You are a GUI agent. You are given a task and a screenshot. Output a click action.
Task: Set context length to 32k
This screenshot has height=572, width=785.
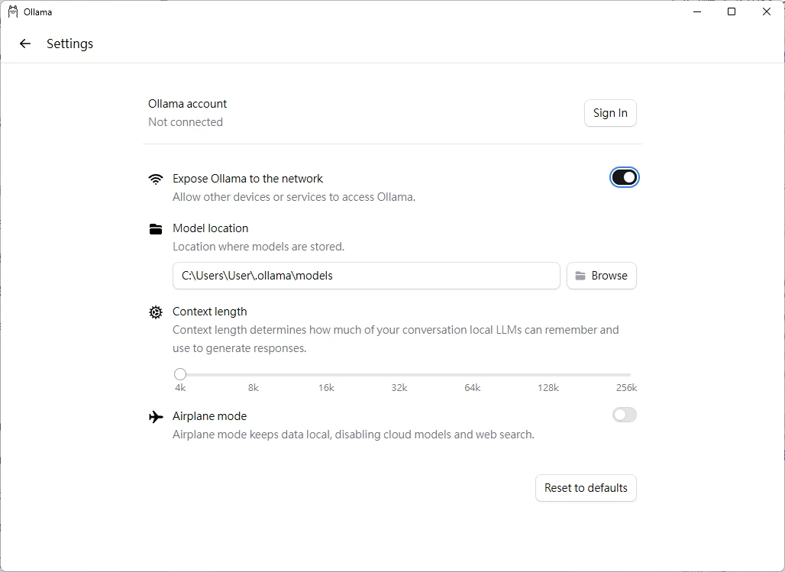(399, 375)
